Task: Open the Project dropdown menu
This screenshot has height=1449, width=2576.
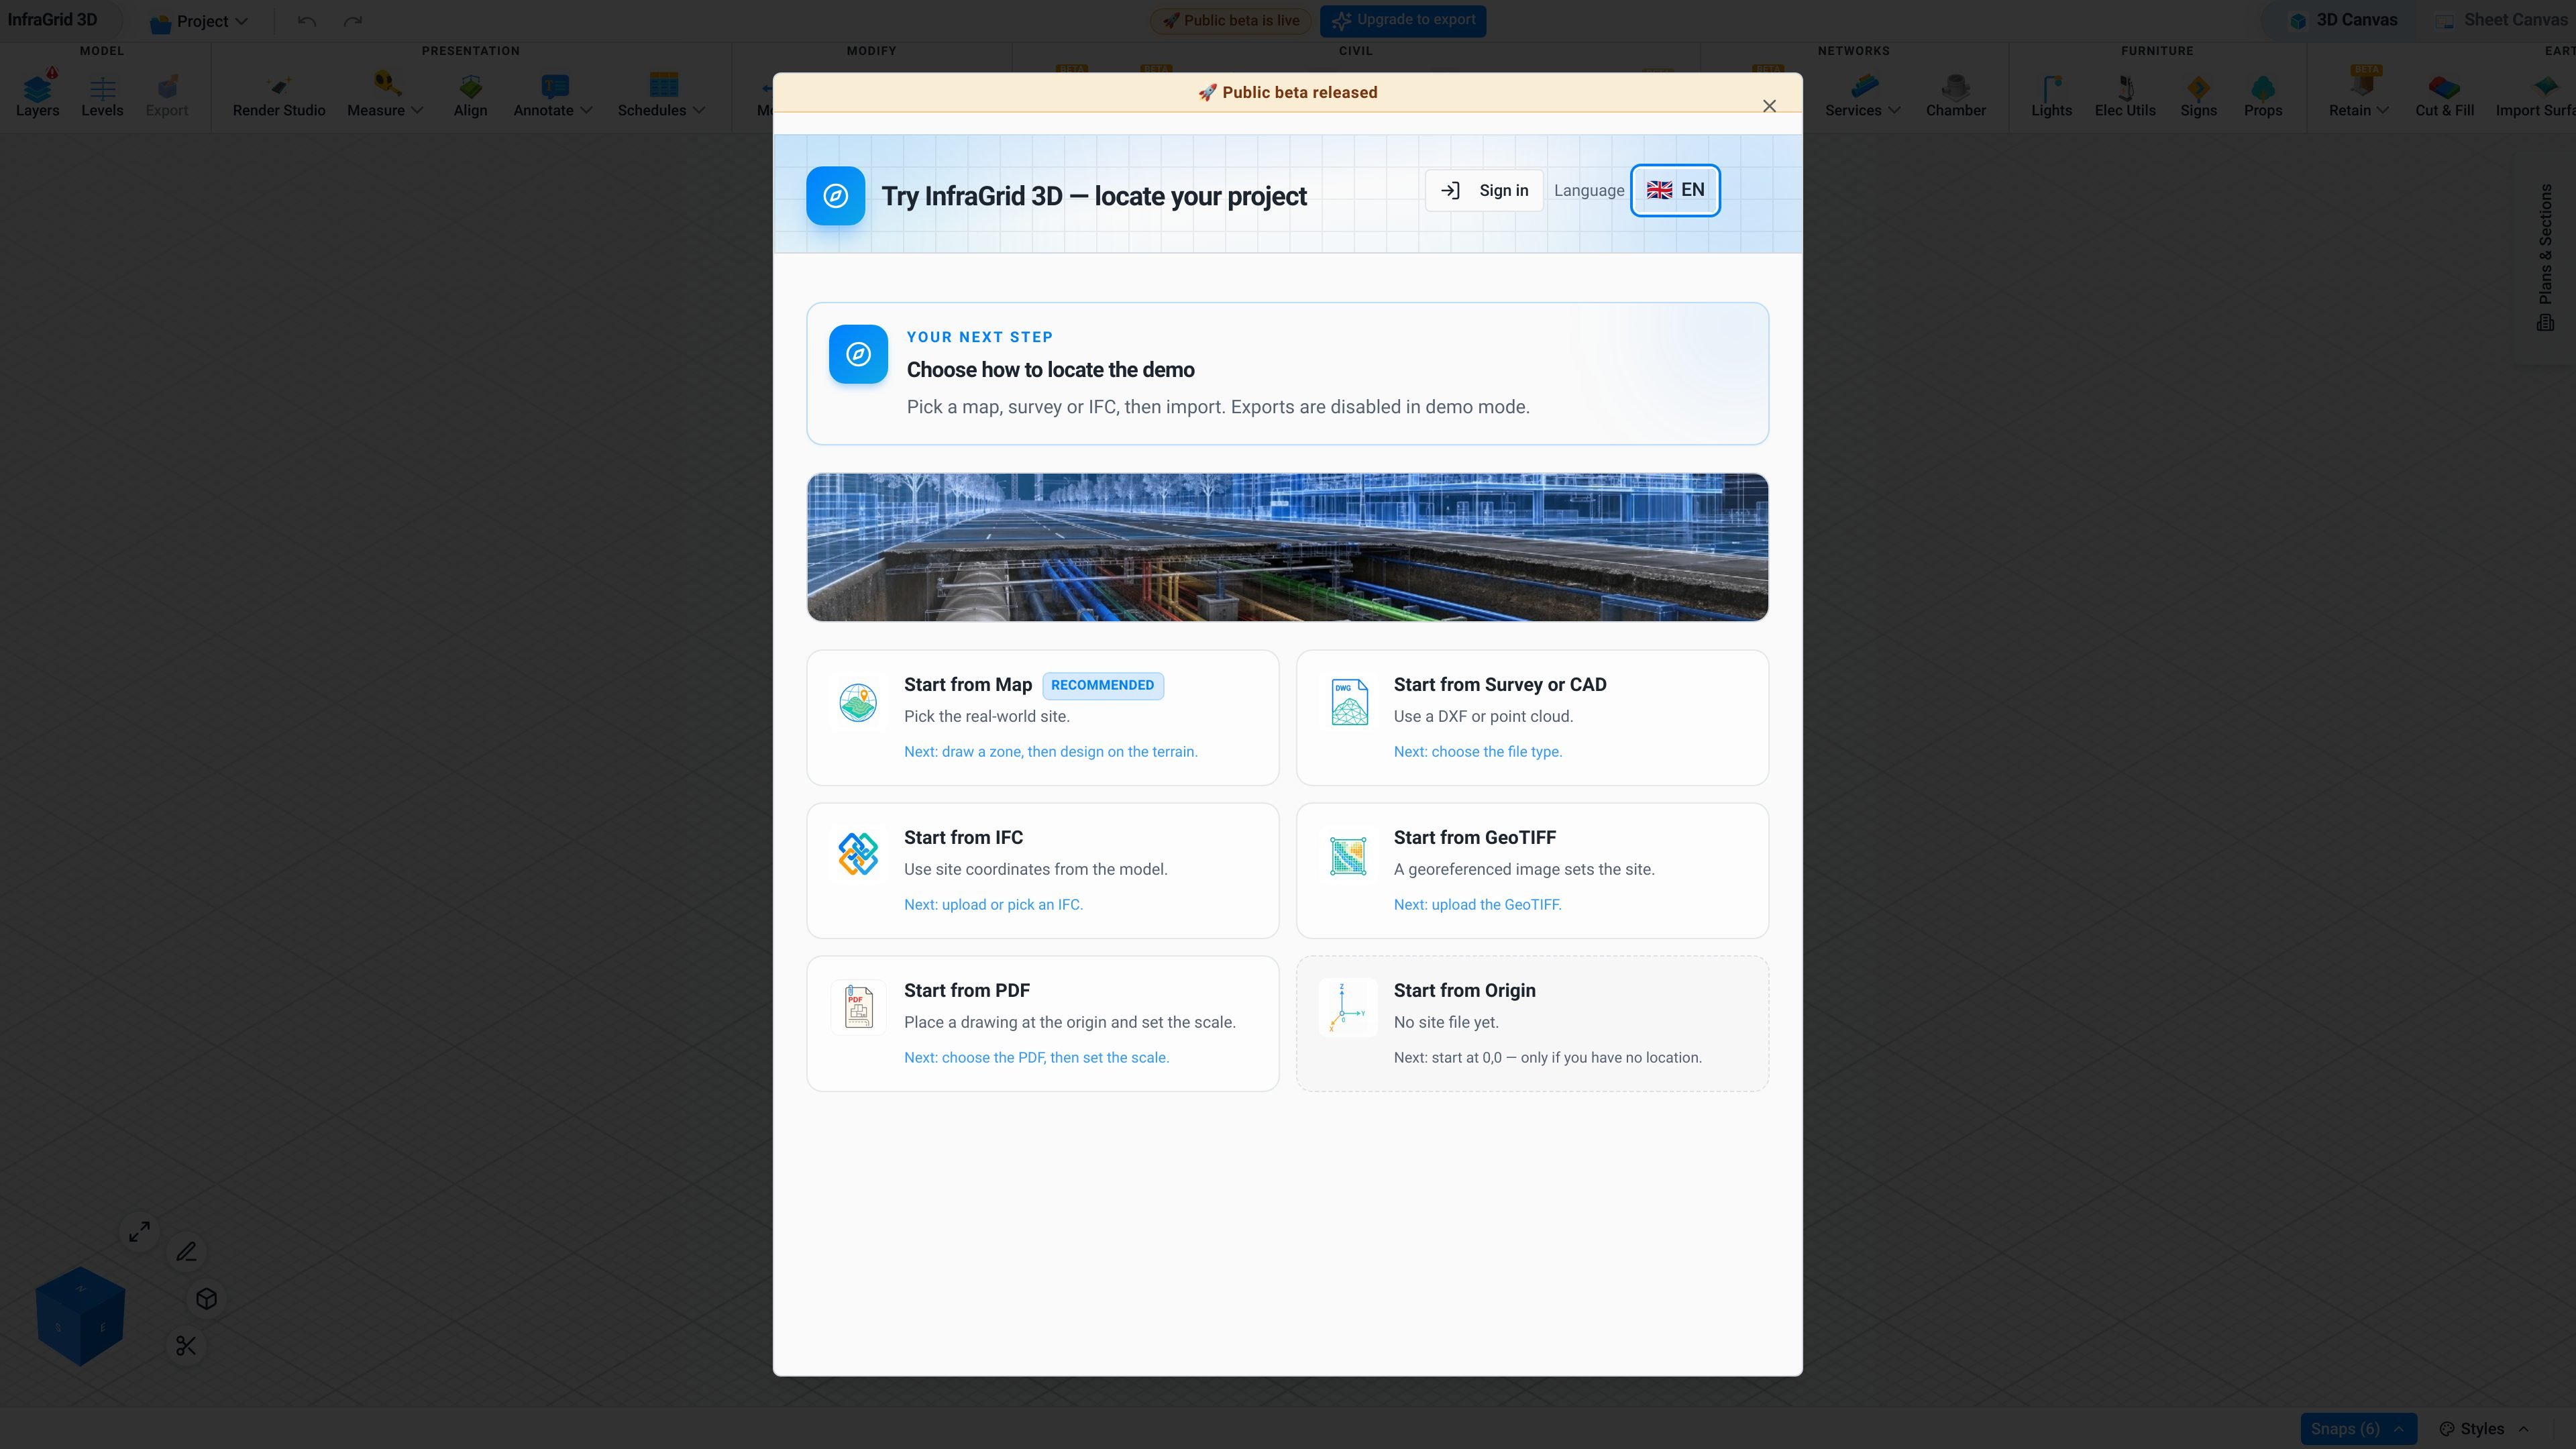Action: tap(198, 21)
